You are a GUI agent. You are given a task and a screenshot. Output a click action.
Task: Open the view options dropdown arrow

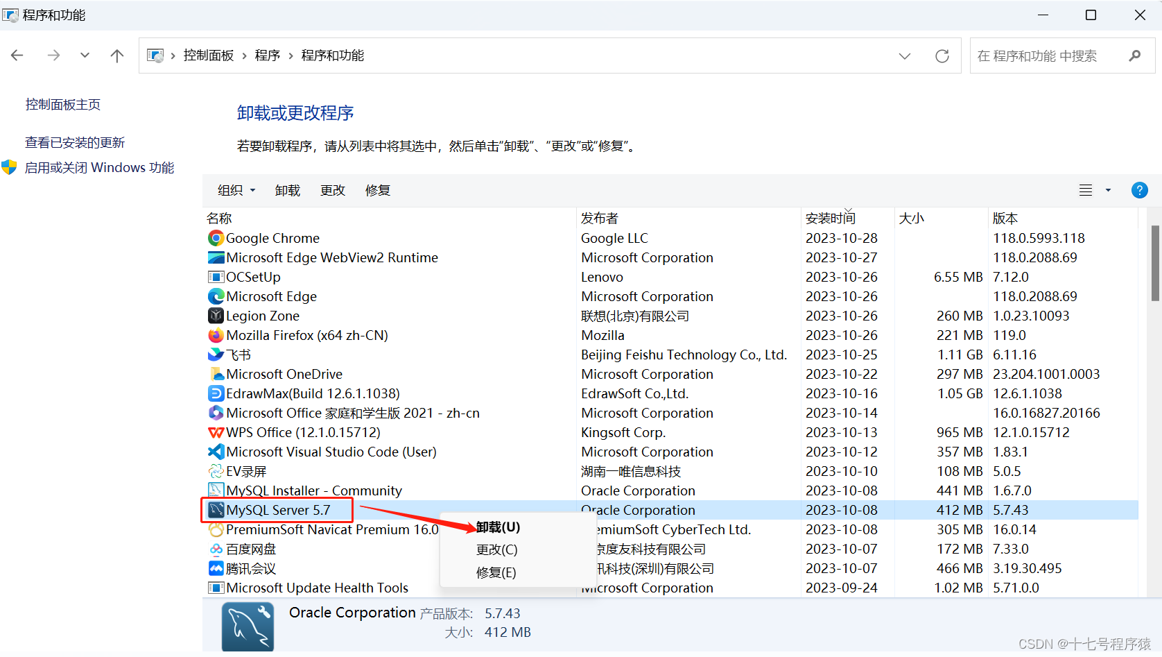tap(1108, 190)
